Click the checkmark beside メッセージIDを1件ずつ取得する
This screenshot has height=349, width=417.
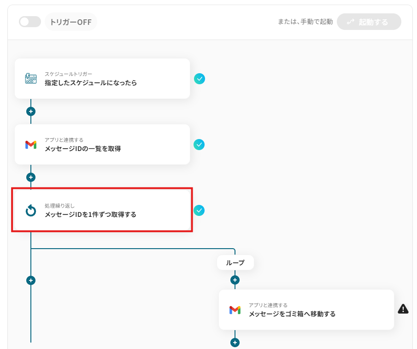tap(199, 210)
